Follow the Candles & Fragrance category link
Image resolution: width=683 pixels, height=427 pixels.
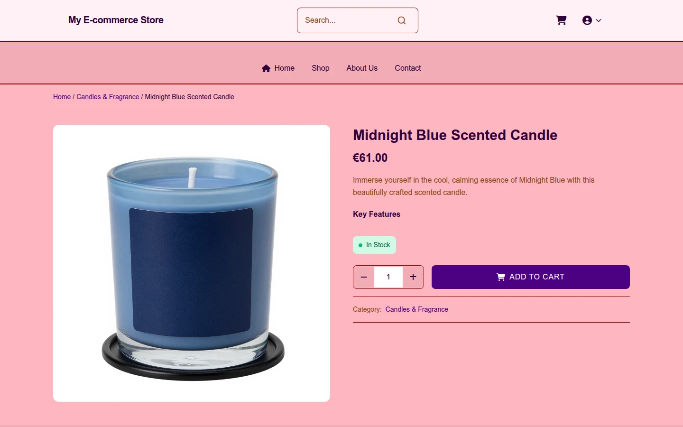click(417, 309)
